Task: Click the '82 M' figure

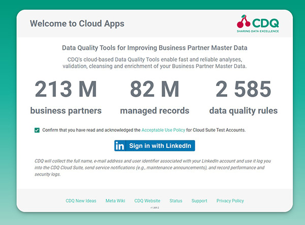Action: click(x=155, y=89)
